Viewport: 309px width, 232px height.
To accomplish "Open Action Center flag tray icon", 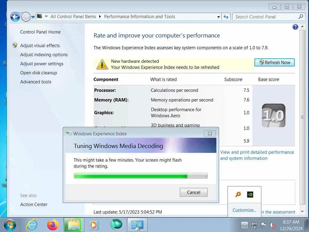I will coord(263,225).
